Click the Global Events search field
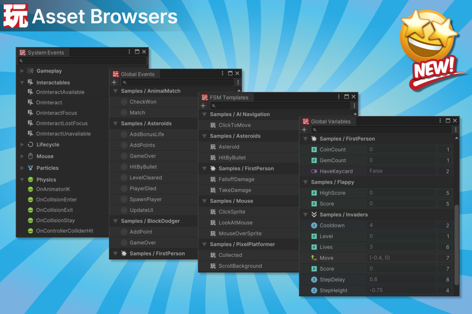 (x=177, y=82)
